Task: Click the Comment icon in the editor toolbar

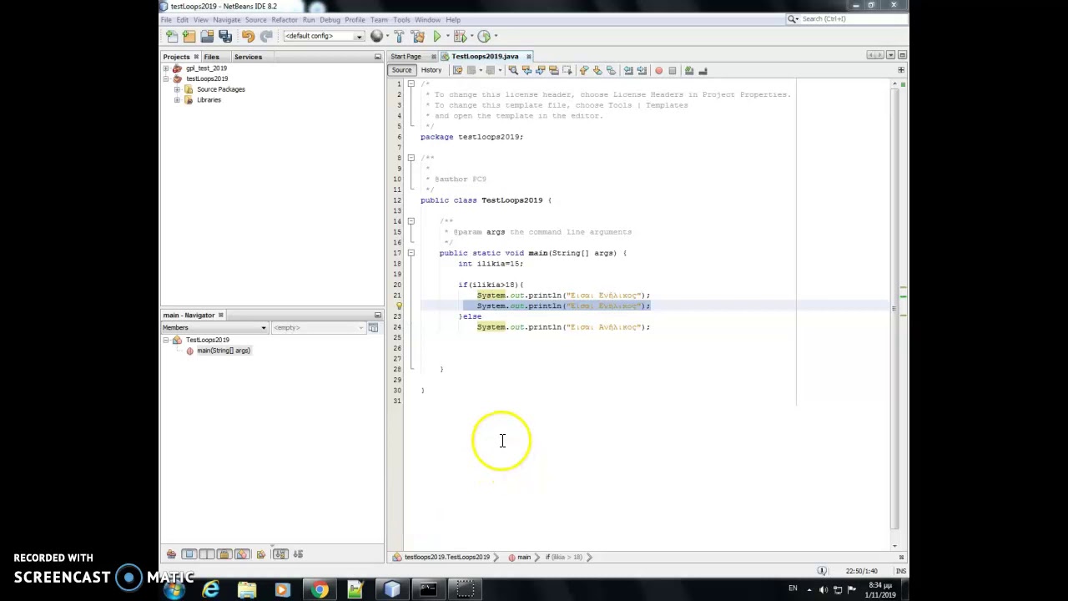Action: (689, 70)
